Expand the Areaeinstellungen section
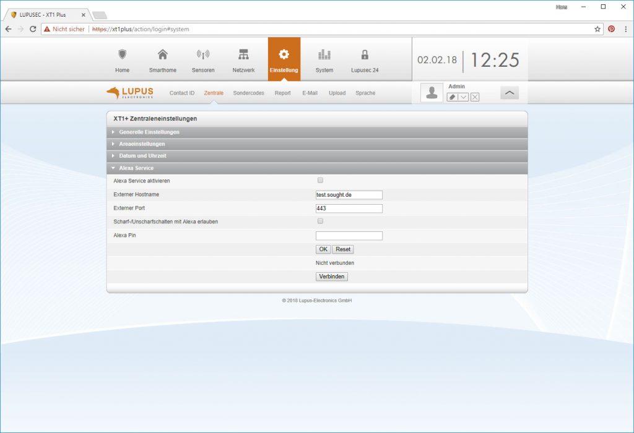Image resolution: width=634 pixels, height=433 pixels. coord(142,144)
